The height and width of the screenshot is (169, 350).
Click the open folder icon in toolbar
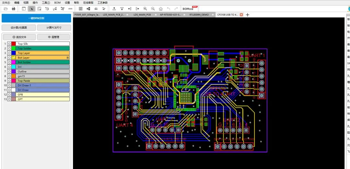pos(6,9)
